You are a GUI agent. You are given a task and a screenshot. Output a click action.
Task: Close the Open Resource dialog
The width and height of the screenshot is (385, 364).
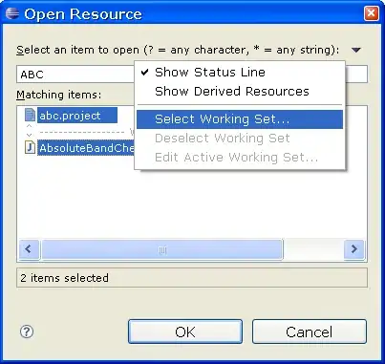(372, 13)
